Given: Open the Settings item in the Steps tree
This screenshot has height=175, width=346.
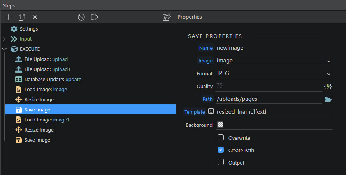Looking at the screenshot, I should (x=24, y=29).
